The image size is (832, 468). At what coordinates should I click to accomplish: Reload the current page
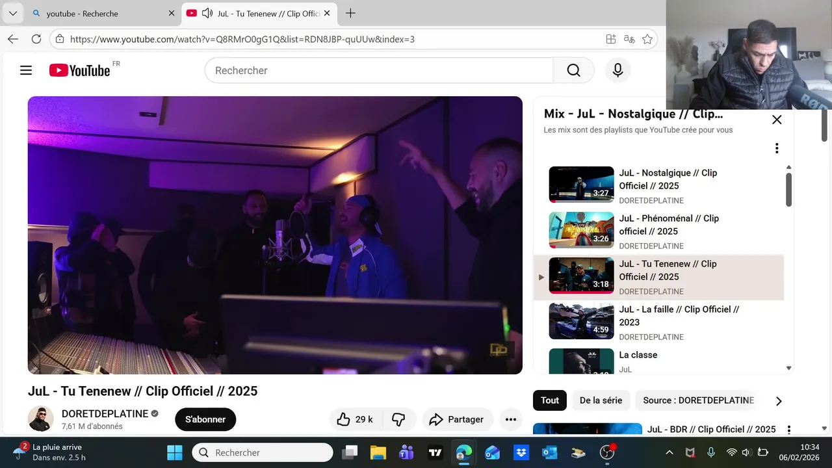coord(36,39)
